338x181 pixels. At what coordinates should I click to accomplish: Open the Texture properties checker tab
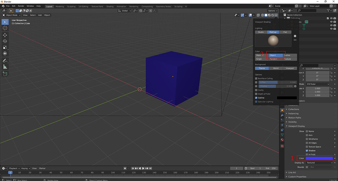pos(282,146)
